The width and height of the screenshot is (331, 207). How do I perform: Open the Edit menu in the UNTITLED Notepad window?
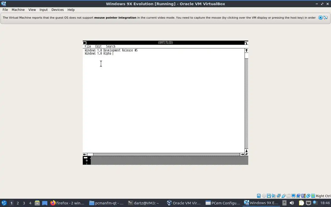pos(98,47)
